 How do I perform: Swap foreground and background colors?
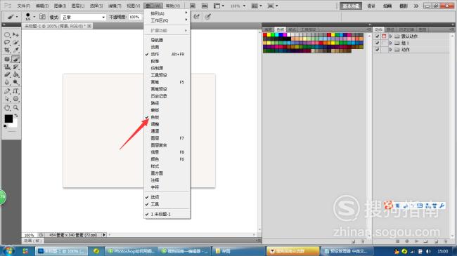[16, 116]
